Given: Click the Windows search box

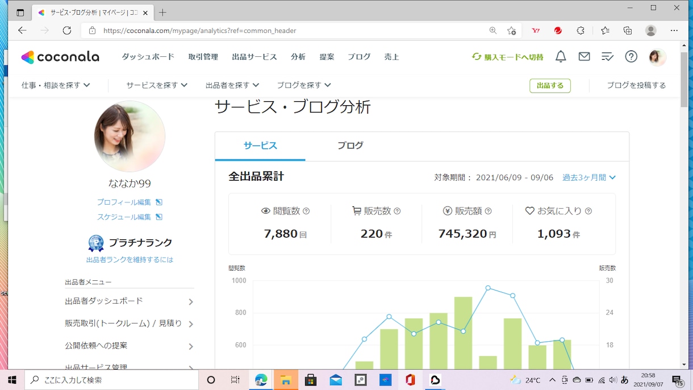Looking at the screenshot, I should point(111,380).
